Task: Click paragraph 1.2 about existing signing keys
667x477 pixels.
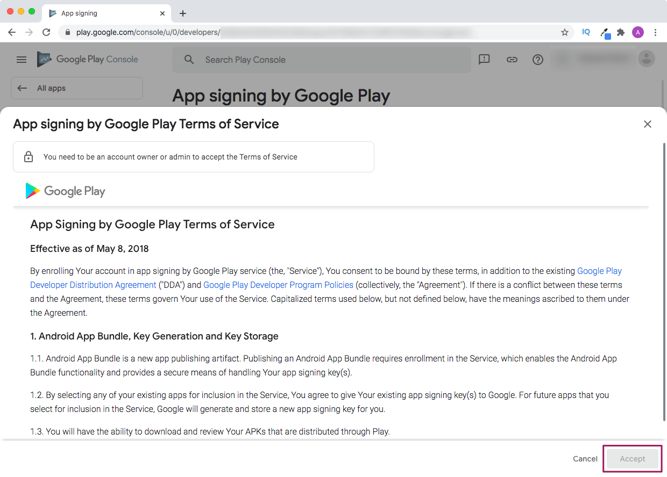Action: click(320, 402)
